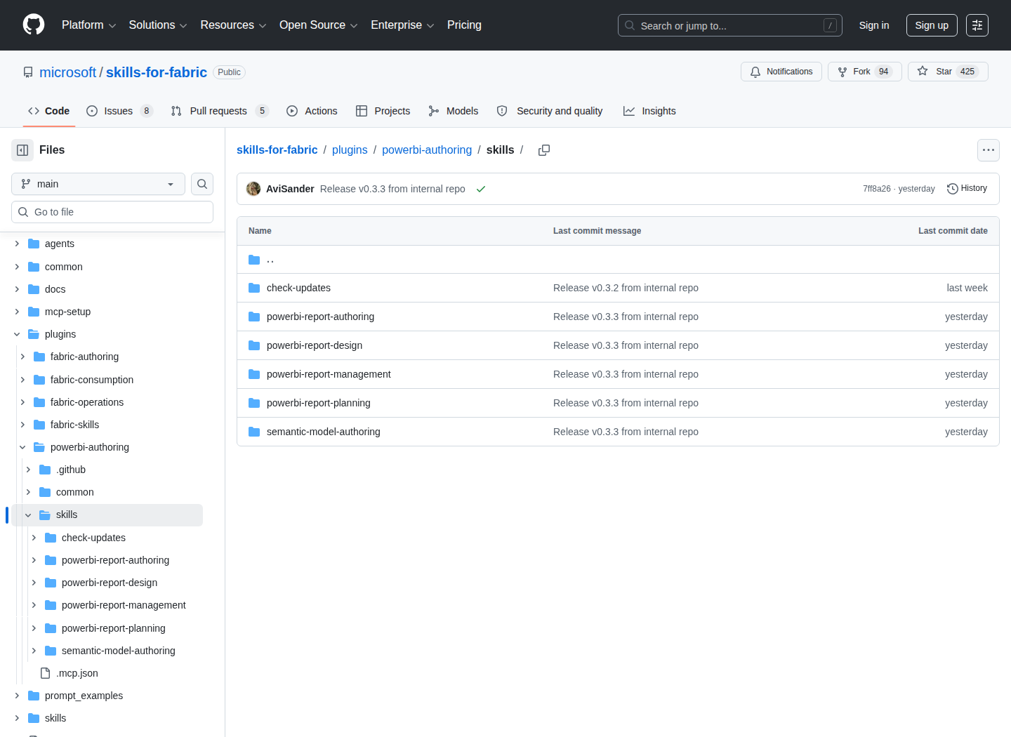1011x737 pixels.
Task: Open the Solutions dropdown menu
Action: coord(158,25)
